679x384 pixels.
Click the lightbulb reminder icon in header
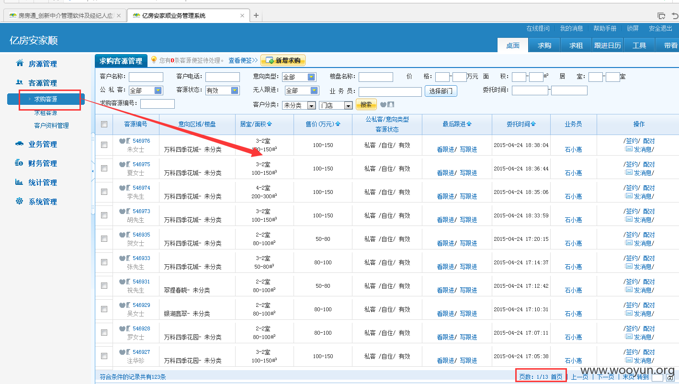point(154,60)
